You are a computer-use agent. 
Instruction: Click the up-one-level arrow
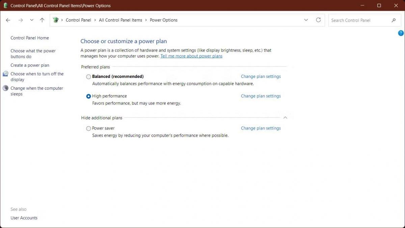coord(42,20)
